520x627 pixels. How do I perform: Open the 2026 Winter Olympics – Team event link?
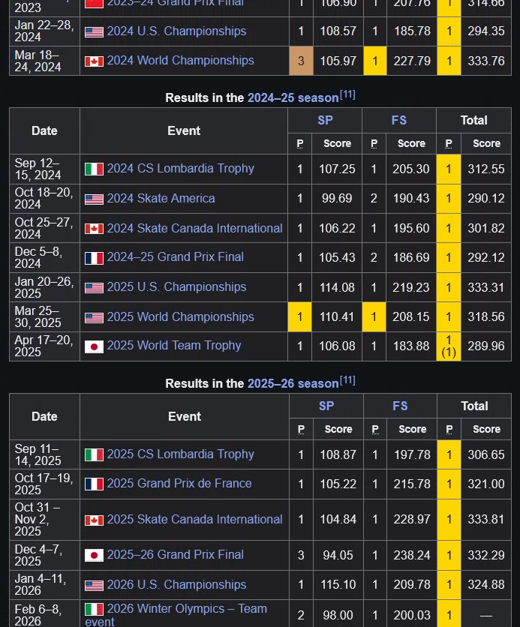(176, 614)
